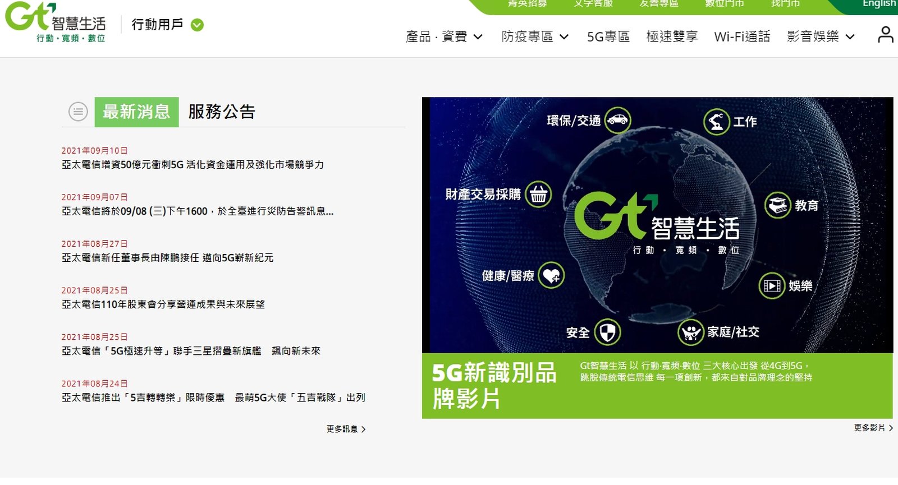Click the 工作 robot arm icon

(717, 122)
